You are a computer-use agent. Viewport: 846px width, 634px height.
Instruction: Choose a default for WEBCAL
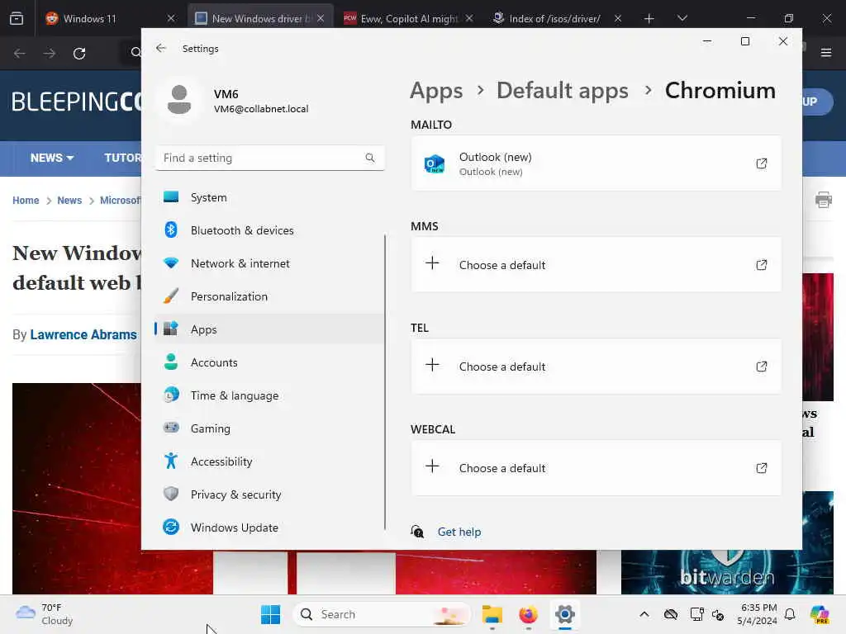pyautogui.click(x=596, y=468)
